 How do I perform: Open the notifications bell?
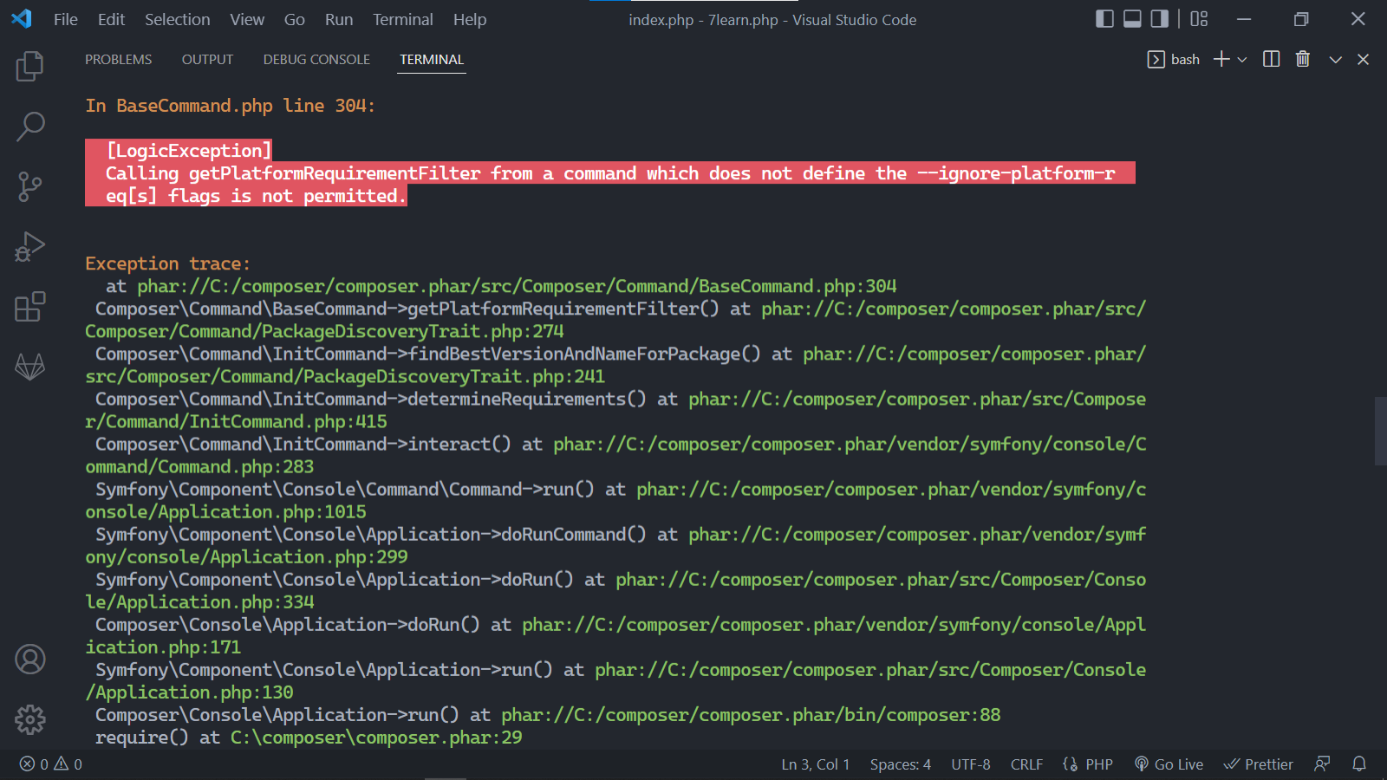pos(1359,764)
